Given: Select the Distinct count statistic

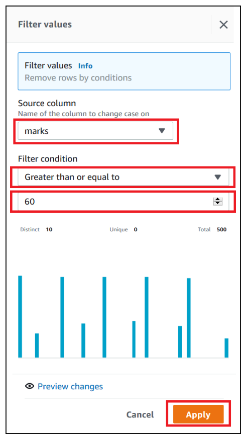Looking at the screenshot, I should (36, 230).
